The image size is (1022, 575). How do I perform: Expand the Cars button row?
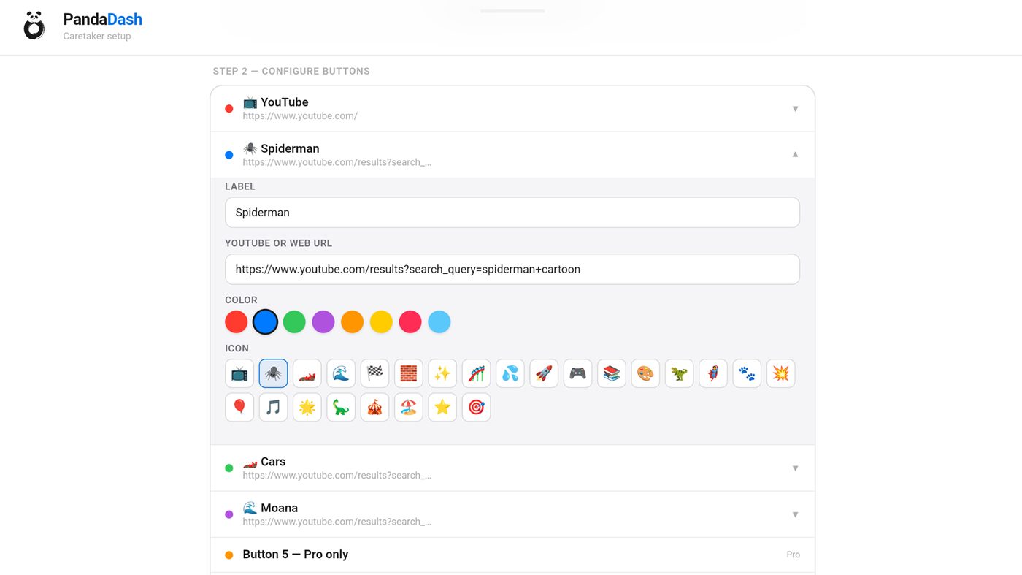pos(512,468)
